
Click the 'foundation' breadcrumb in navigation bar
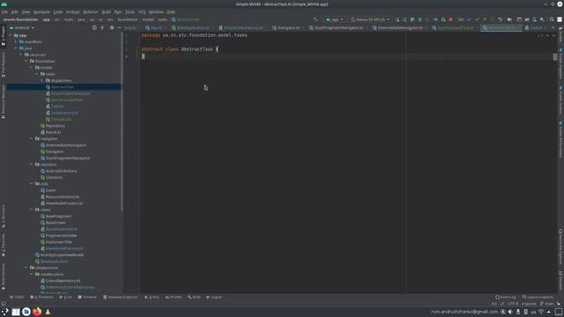[x=127, y=19]
